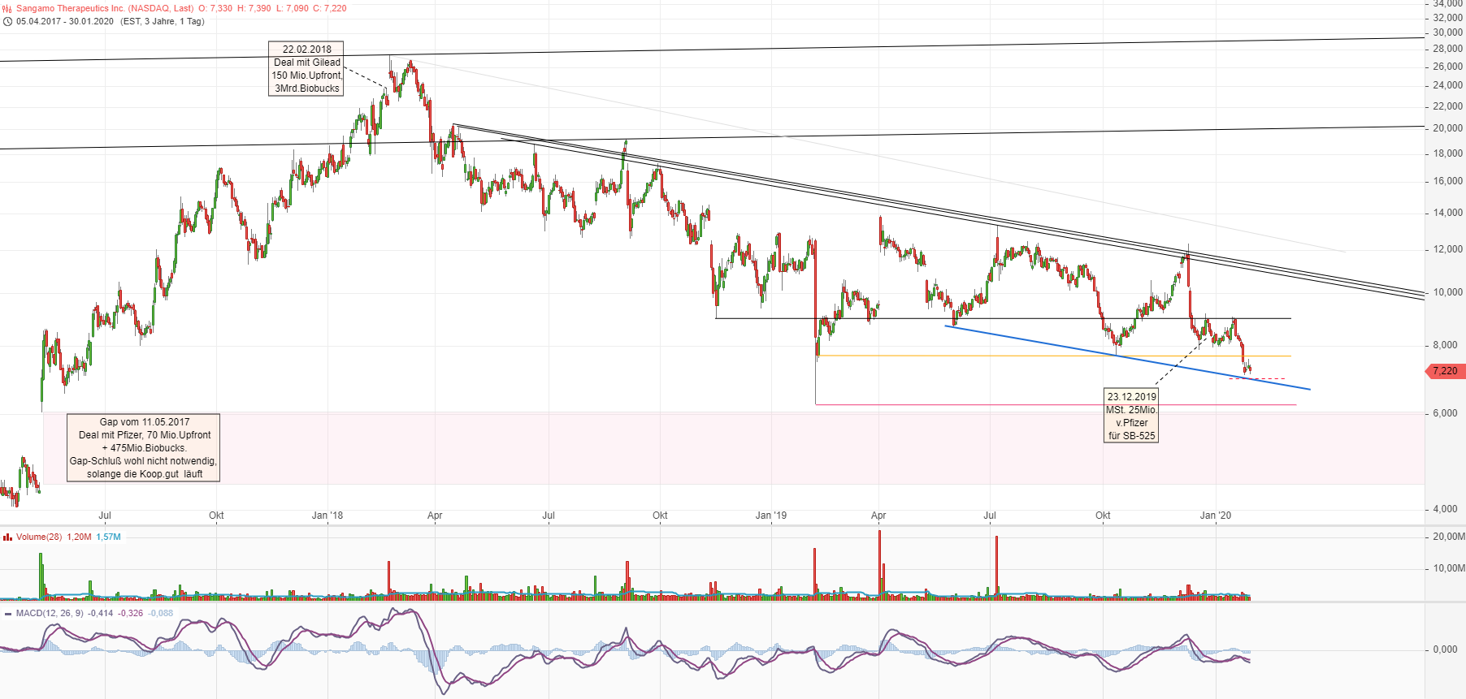Click the 20,000 level on price axis
Image resolution: width=1466 pixels, height=699 pixels.
pyautogui.click(x=1447, y=128)
